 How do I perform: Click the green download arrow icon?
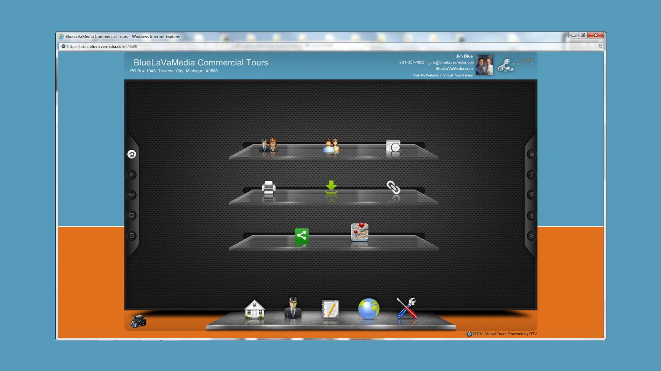pyautogui.click(x=331, y=188)
